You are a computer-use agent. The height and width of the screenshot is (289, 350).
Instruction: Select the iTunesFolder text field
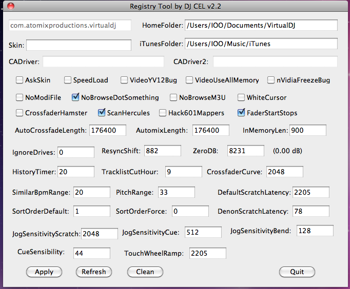pyautogui.click(x=261, y=44)
